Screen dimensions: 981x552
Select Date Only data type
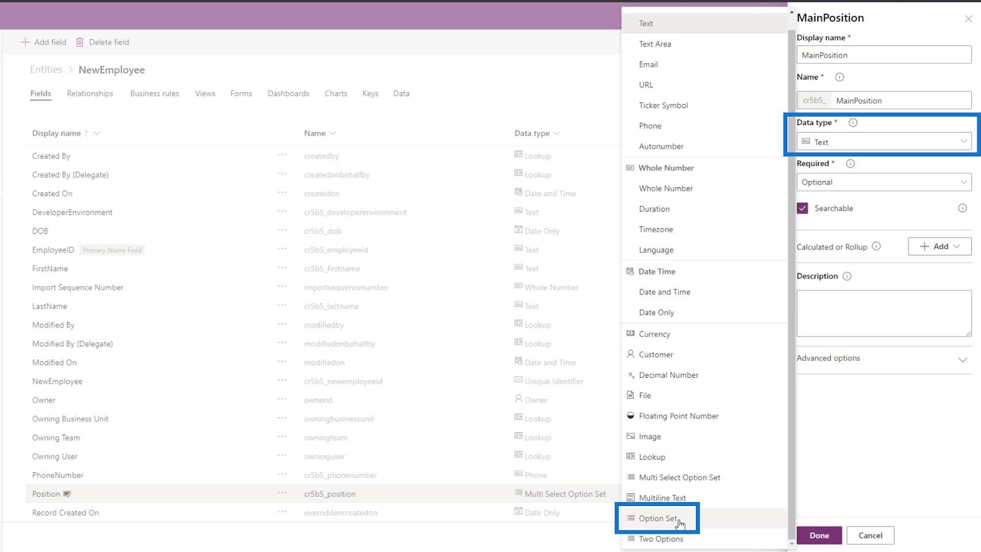tap(704, 313)
